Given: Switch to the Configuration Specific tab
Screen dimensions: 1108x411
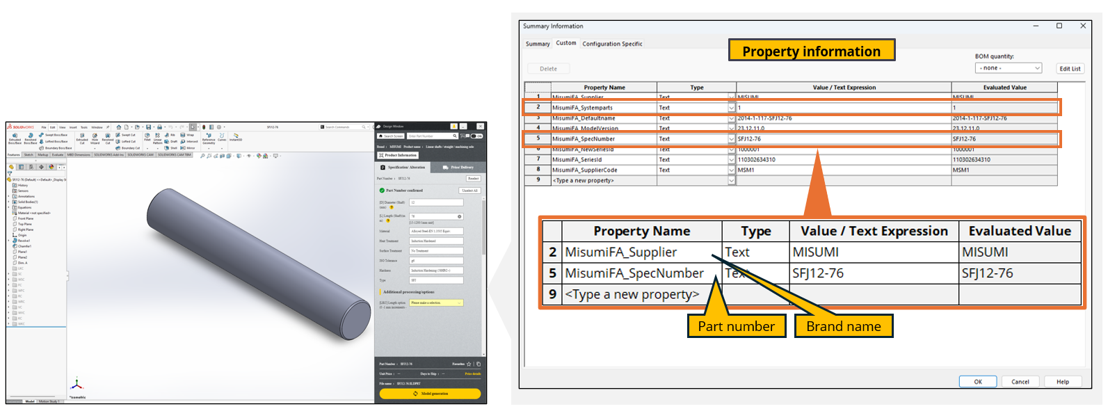Looking at the screenshot, I should [612, 44].
